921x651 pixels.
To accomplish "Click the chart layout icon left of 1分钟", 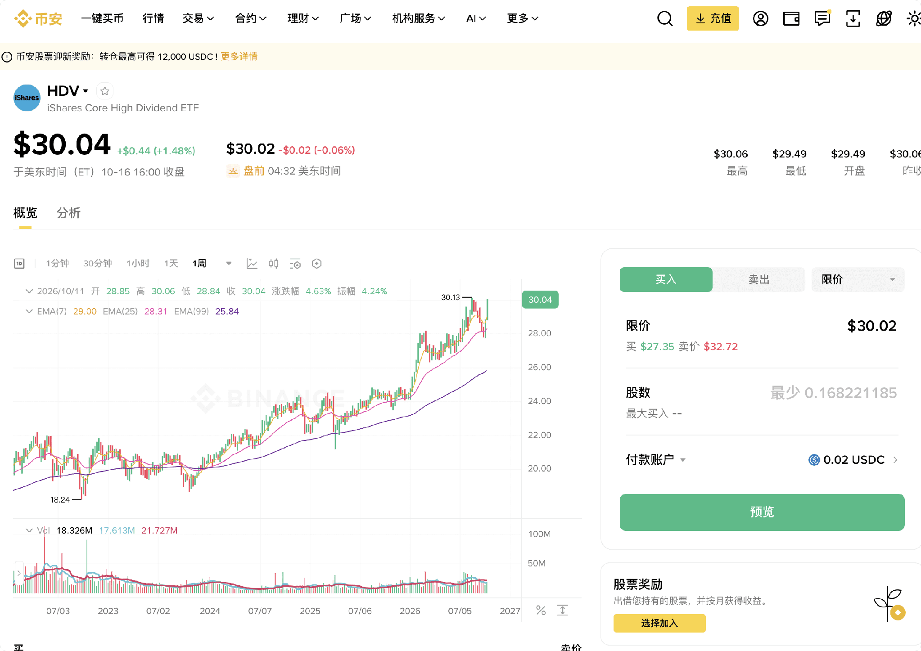I will point(19,264).
